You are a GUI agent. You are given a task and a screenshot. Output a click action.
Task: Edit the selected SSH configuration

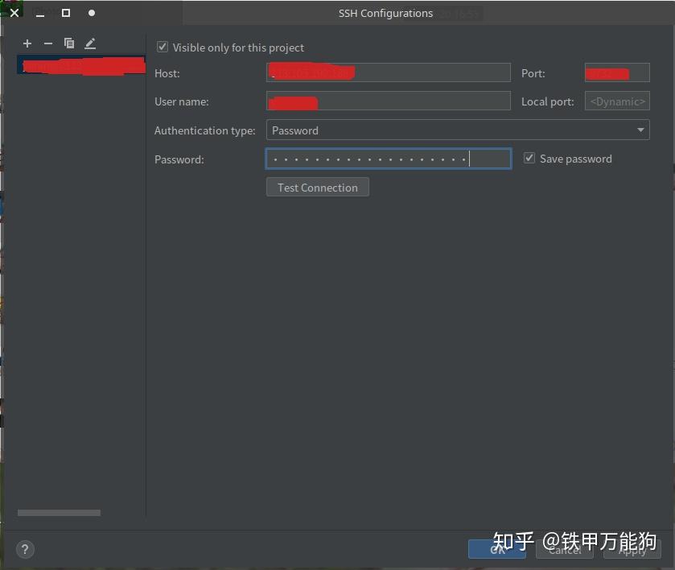coord(90,43)
